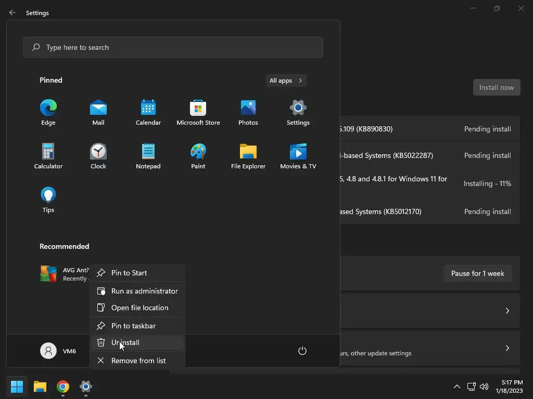The image size is (533, 399).
Task: Launch the Photos app
Action: point(248,112)
